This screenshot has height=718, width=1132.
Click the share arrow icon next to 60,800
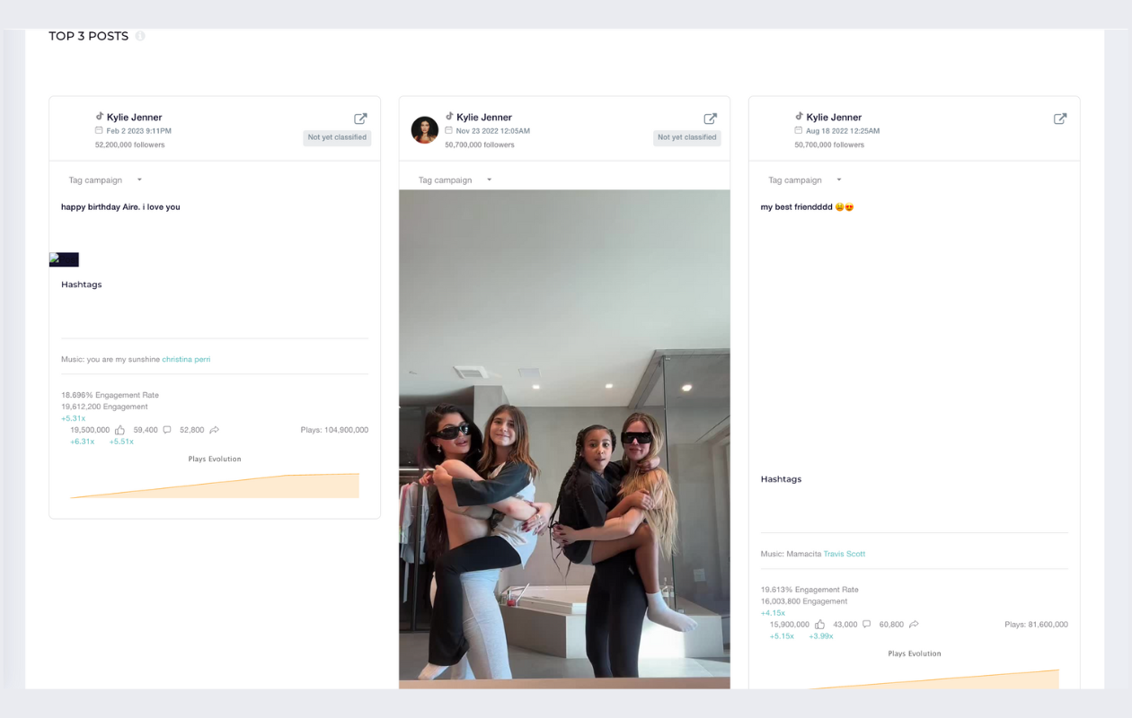(914, 625)
